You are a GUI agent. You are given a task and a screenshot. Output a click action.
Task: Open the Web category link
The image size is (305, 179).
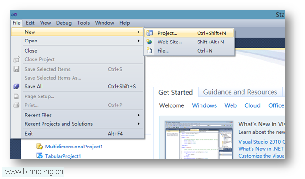[x=231, y=105]
